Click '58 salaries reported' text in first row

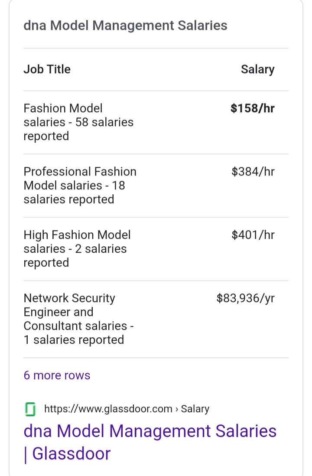point(78,129)
